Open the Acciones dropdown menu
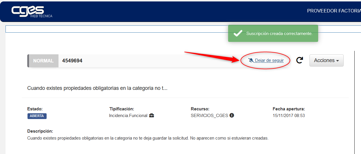Image resolution: width=361 pixels, height=154 pixels. [326, 60]
